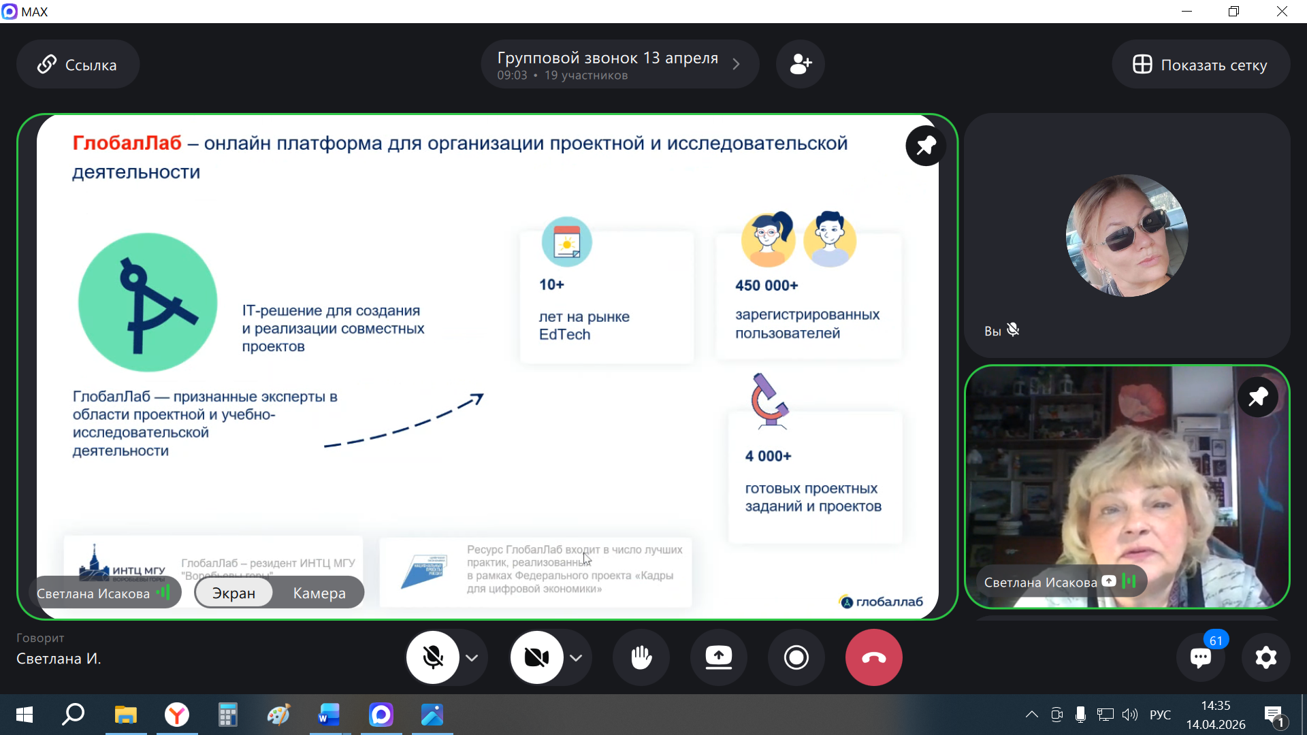This screenshot has height=735, width=1307.
Task: Click the MAX app taskbar icon
Action: (381, 715)
